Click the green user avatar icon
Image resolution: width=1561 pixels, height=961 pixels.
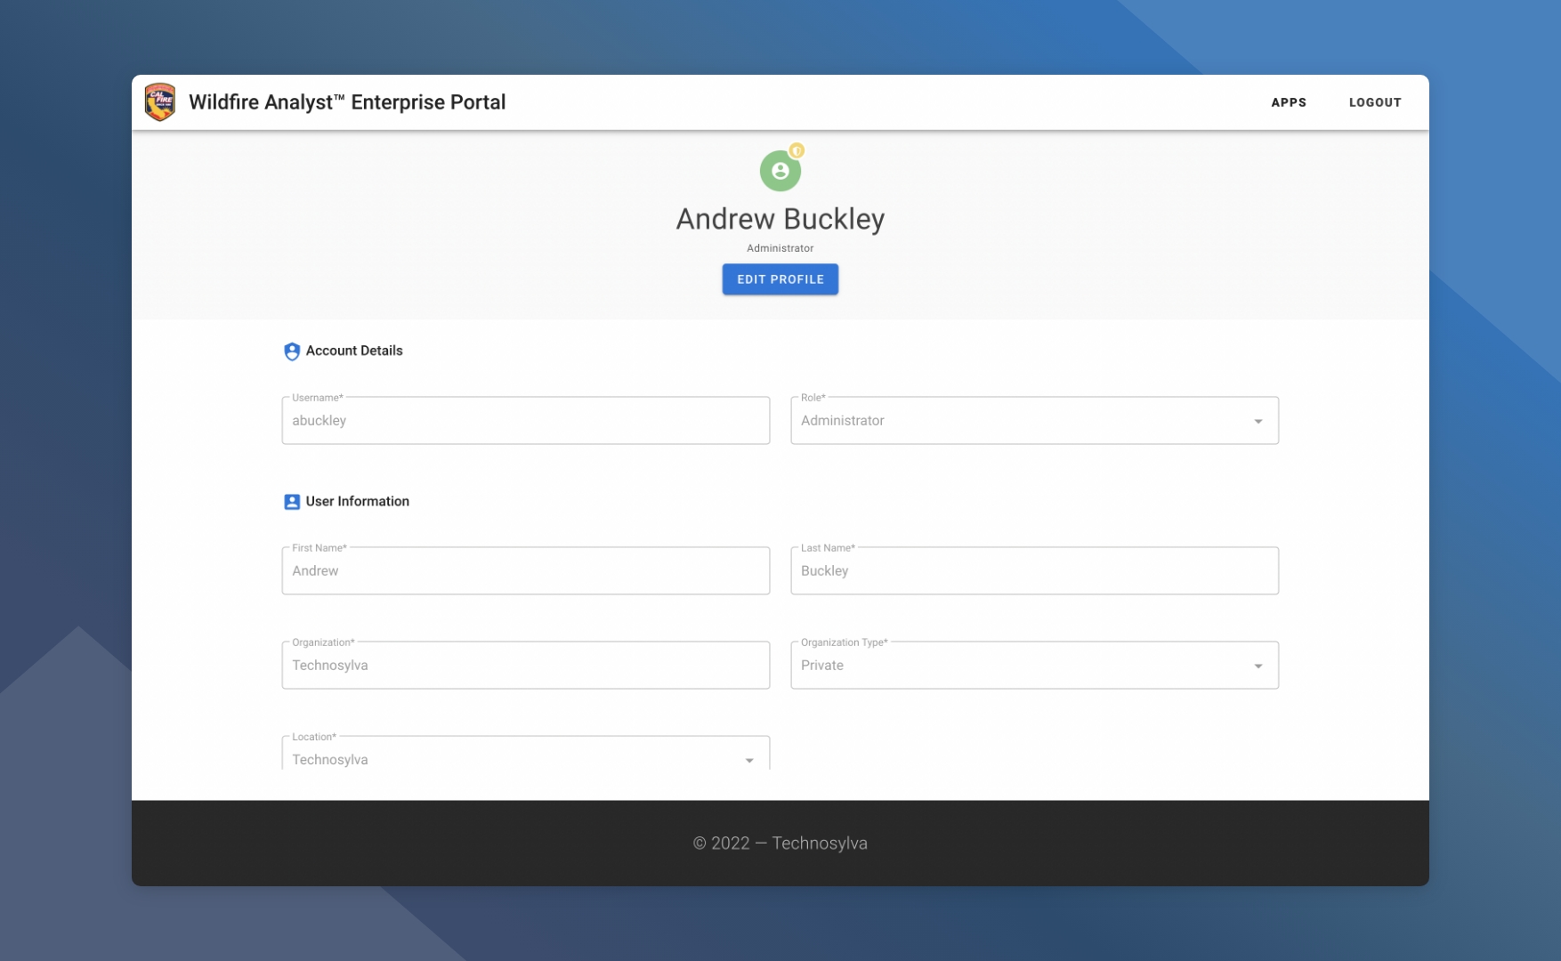[780, 171]
